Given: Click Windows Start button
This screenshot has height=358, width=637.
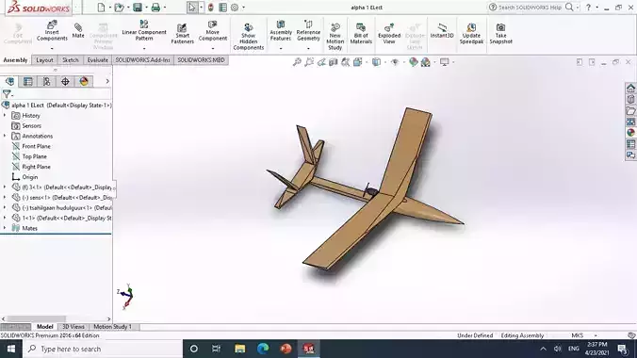Looking at the screenshot, I should coord(11,349).
